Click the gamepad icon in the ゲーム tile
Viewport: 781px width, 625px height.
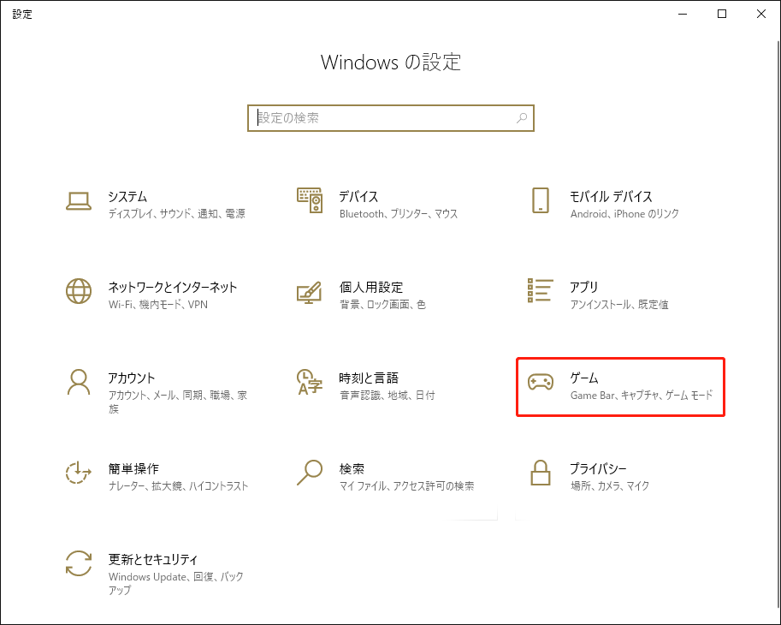(540, 382)
